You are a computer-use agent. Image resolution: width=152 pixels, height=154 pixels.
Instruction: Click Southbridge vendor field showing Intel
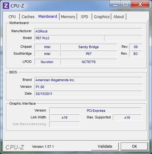click(47, 54)
